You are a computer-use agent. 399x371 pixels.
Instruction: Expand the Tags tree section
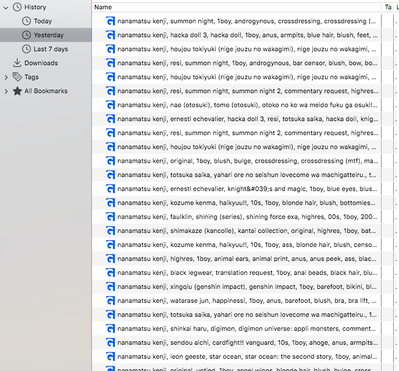coord(6,77)
